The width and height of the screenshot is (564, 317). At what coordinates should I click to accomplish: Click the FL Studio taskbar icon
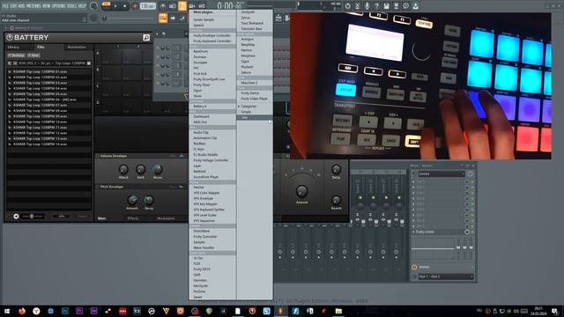tap(281, 311)
